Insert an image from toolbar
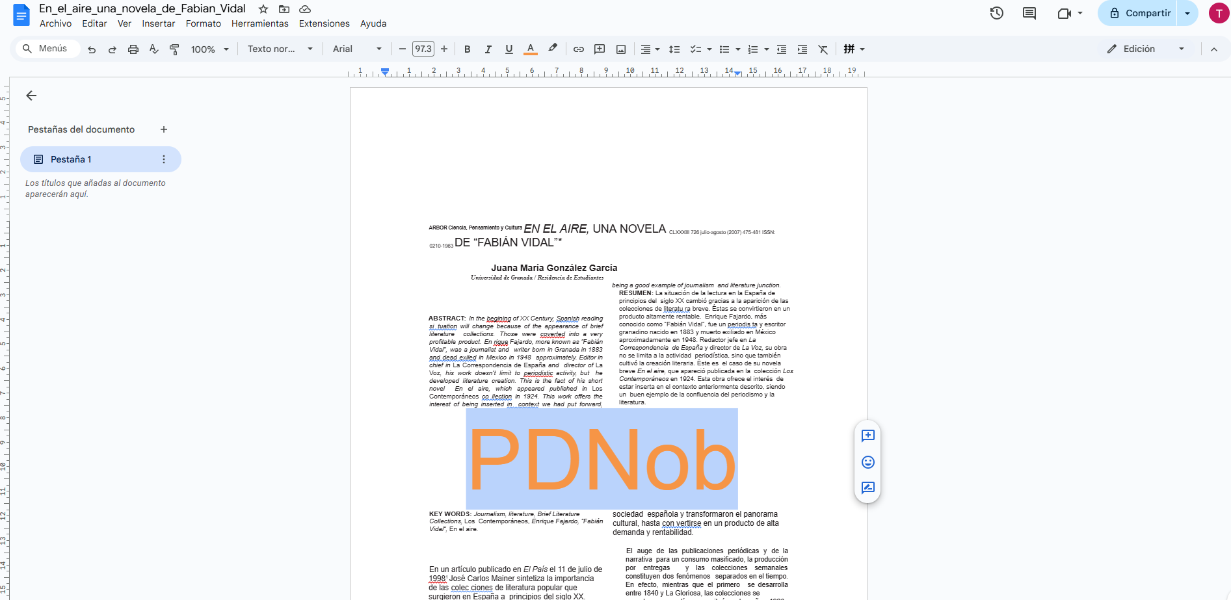 (x=621, y=49)
